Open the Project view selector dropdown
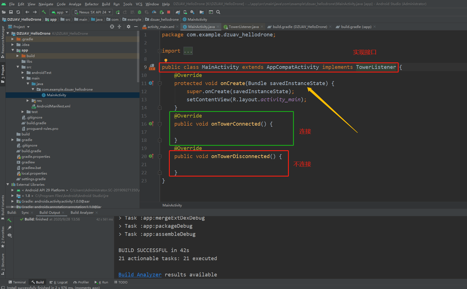467x289 pixels. (x=19, y=27)
